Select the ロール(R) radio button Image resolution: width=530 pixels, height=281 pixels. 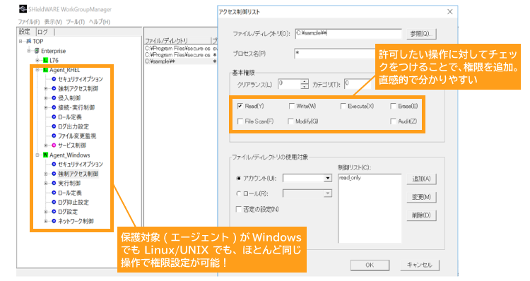click(x=239, y=193)
